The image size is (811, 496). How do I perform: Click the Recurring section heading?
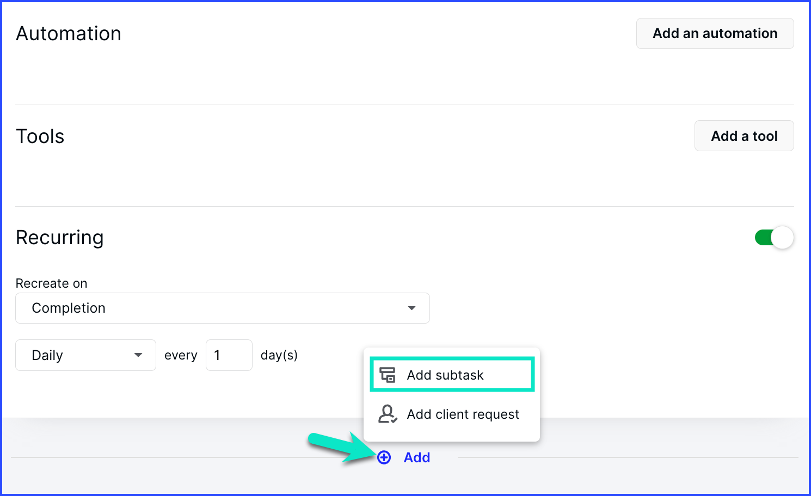[x=60, y=238]
